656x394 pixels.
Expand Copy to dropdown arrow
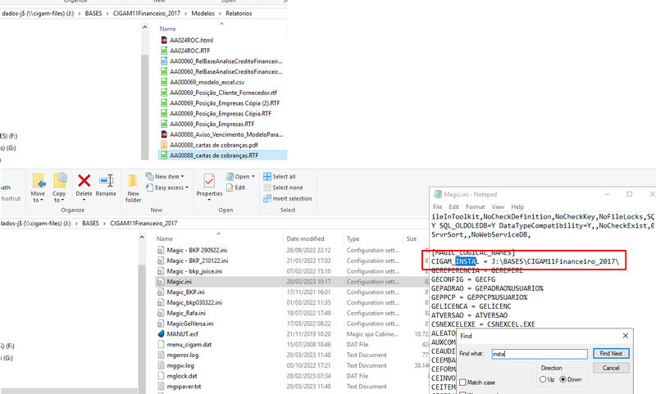tap(62, 201)
